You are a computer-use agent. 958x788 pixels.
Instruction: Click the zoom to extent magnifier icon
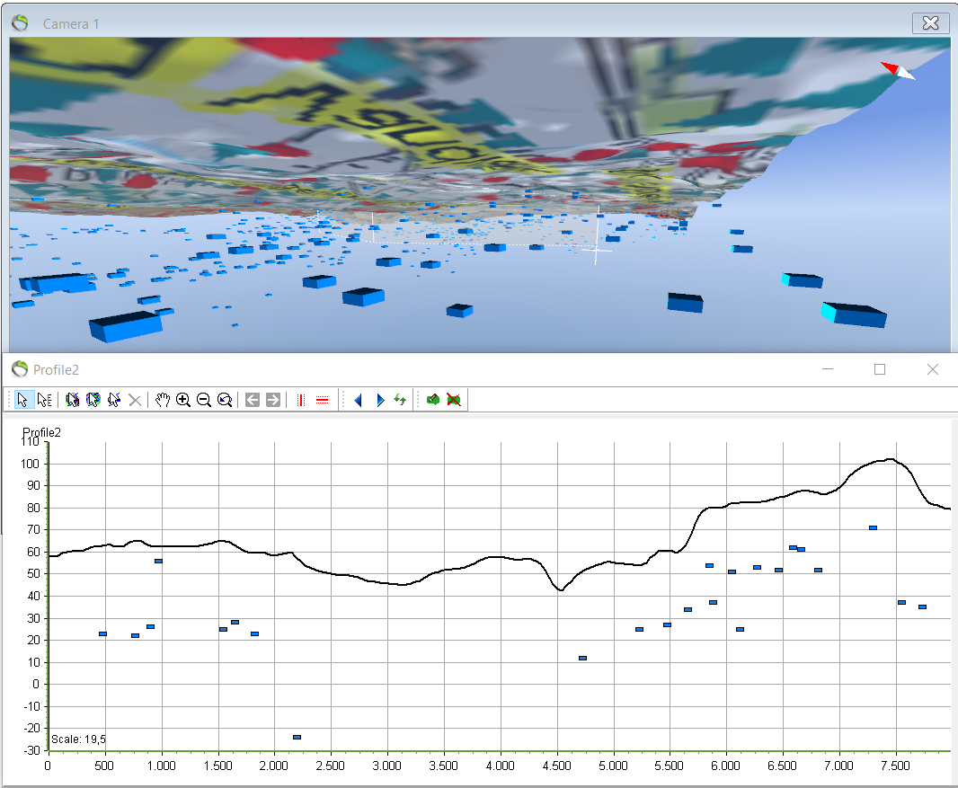[x=225, y=400]
